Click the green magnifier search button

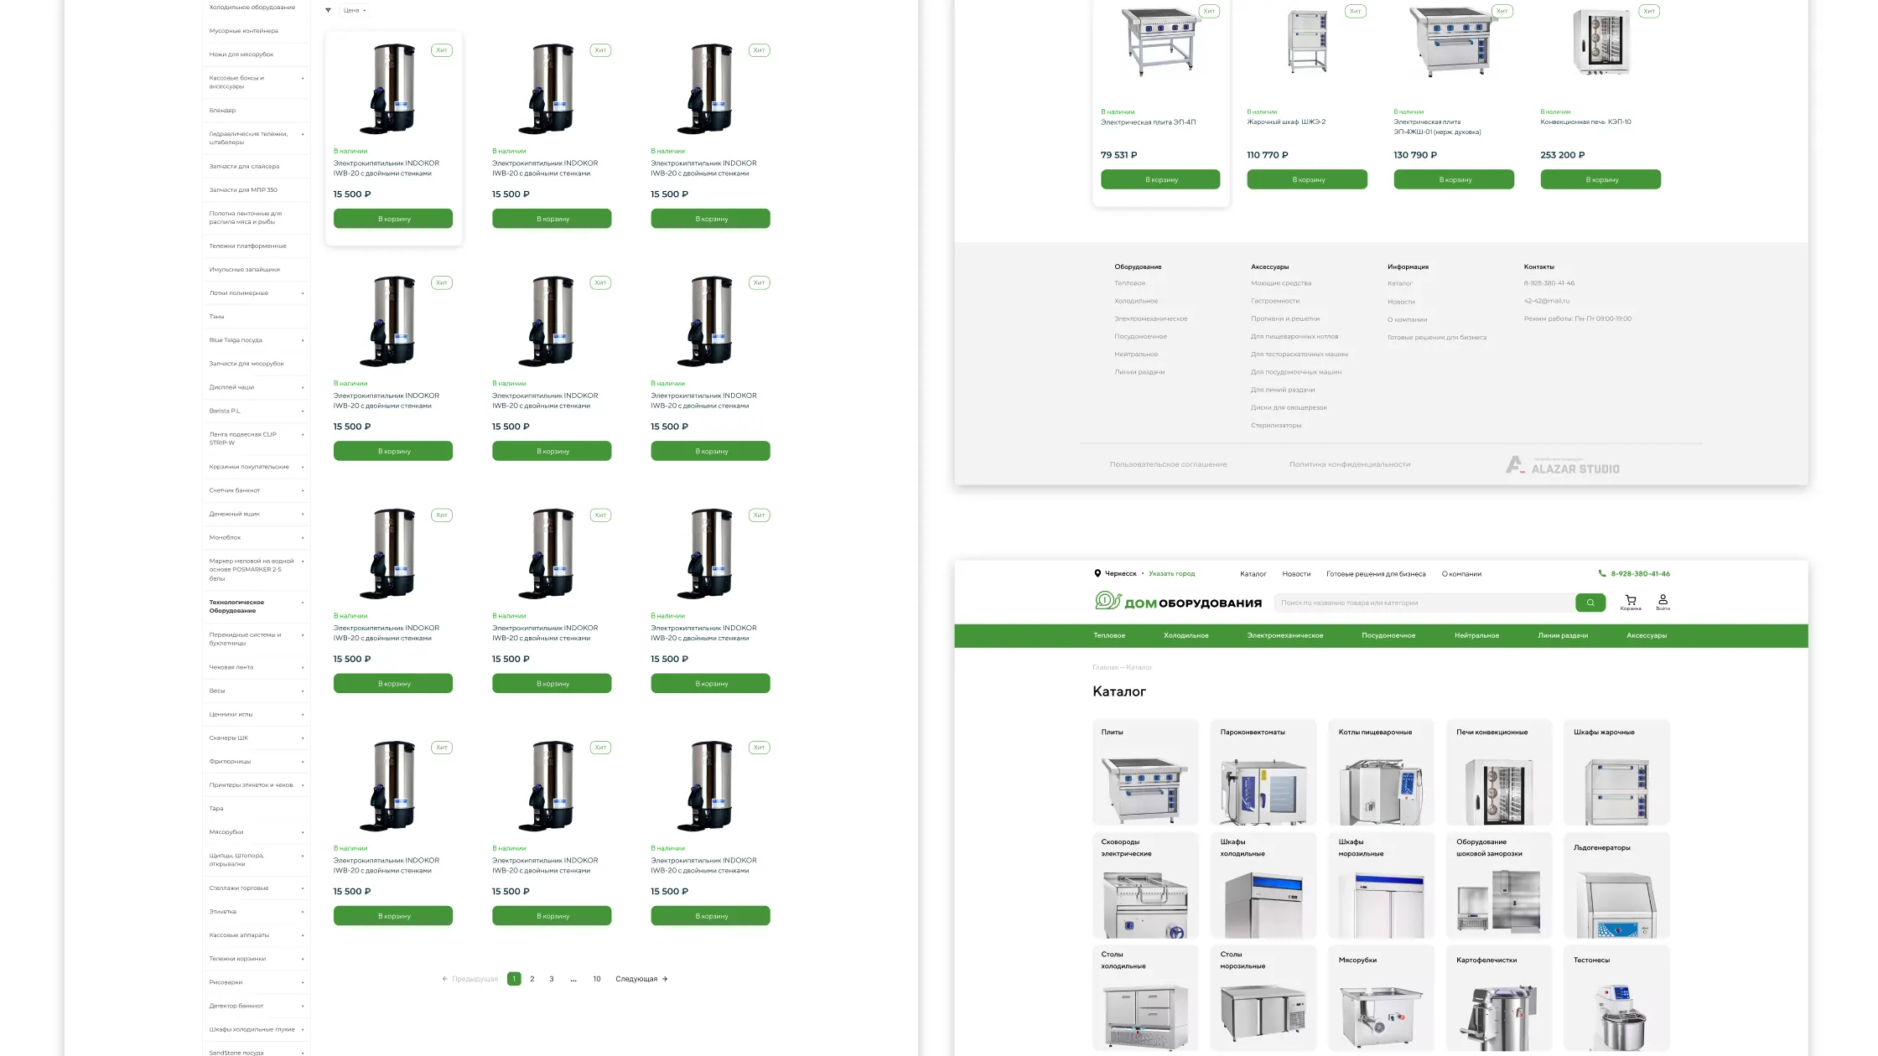(x=1590, y=603)
